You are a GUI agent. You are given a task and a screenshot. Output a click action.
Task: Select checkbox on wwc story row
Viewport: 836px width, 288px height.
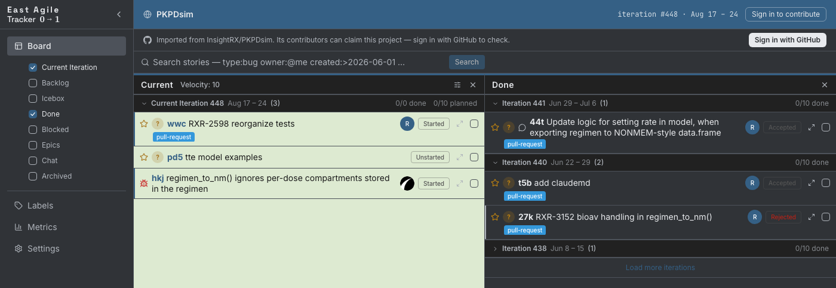(474, 124)
